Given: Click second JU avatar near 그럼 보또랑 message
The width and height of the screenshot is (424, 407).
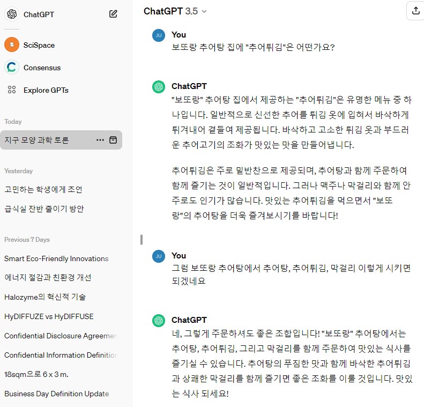Looking at the screenshot, I should [159, 256].
